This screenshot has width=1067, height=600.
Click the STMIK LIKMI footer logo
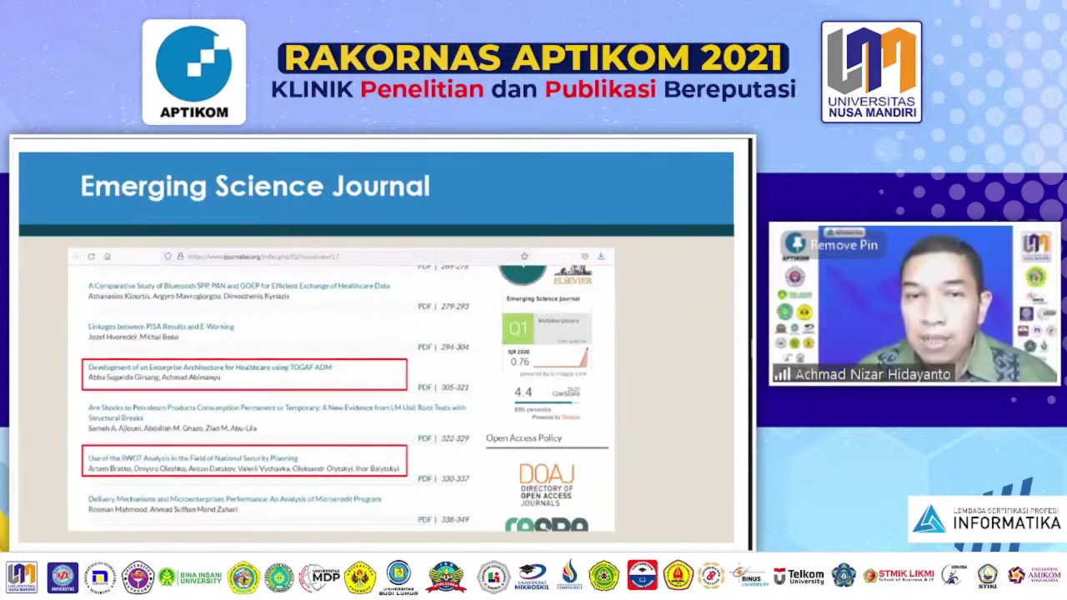pyautogui.click(x=899, y=576)
